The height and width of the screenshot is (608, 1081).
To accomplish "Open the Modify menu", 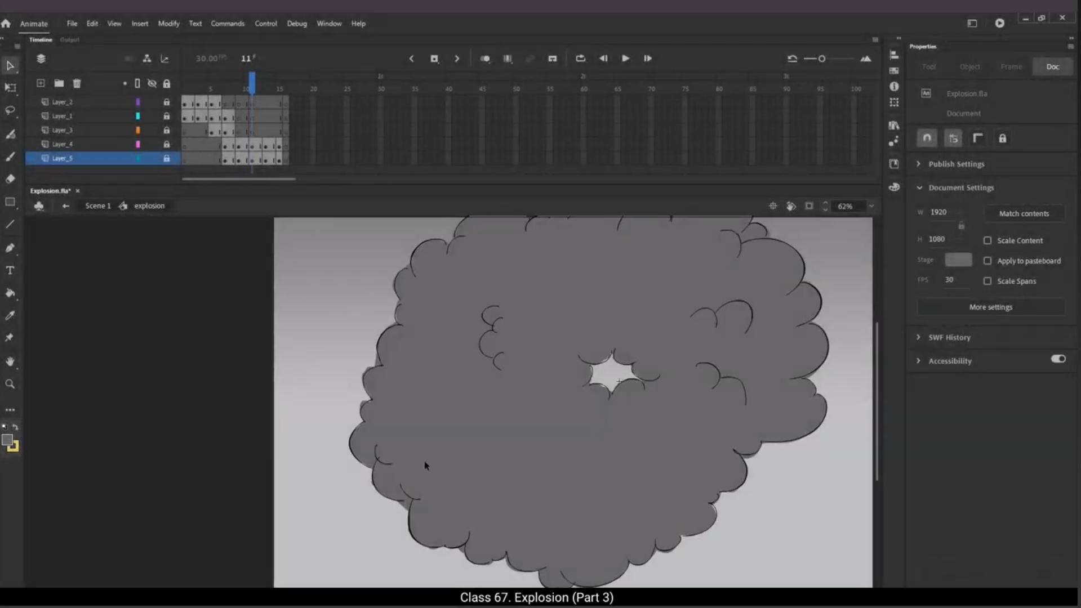I will click(x=168, y=24).
